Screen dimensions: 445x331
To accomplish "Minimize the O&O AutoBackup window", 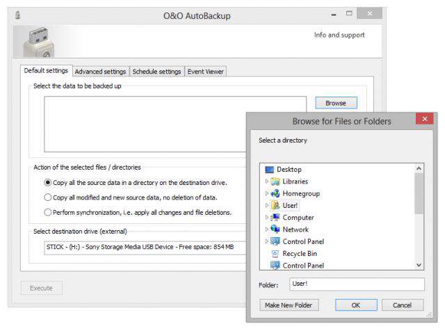I will (x=334, y=14).
